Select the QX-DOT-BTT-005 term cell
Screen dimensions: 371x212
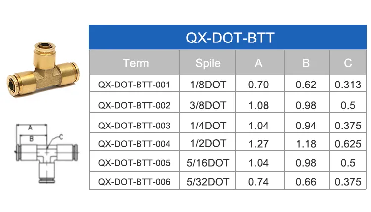point(135,163)
